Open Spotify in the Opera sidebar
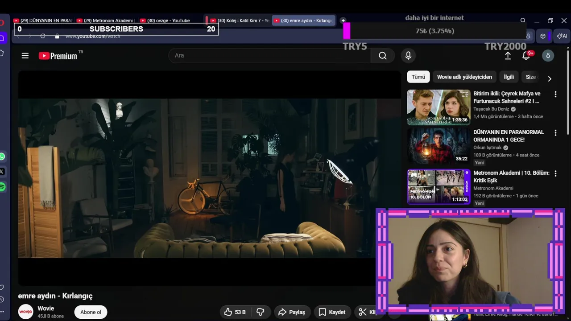 tap(2, 187)
